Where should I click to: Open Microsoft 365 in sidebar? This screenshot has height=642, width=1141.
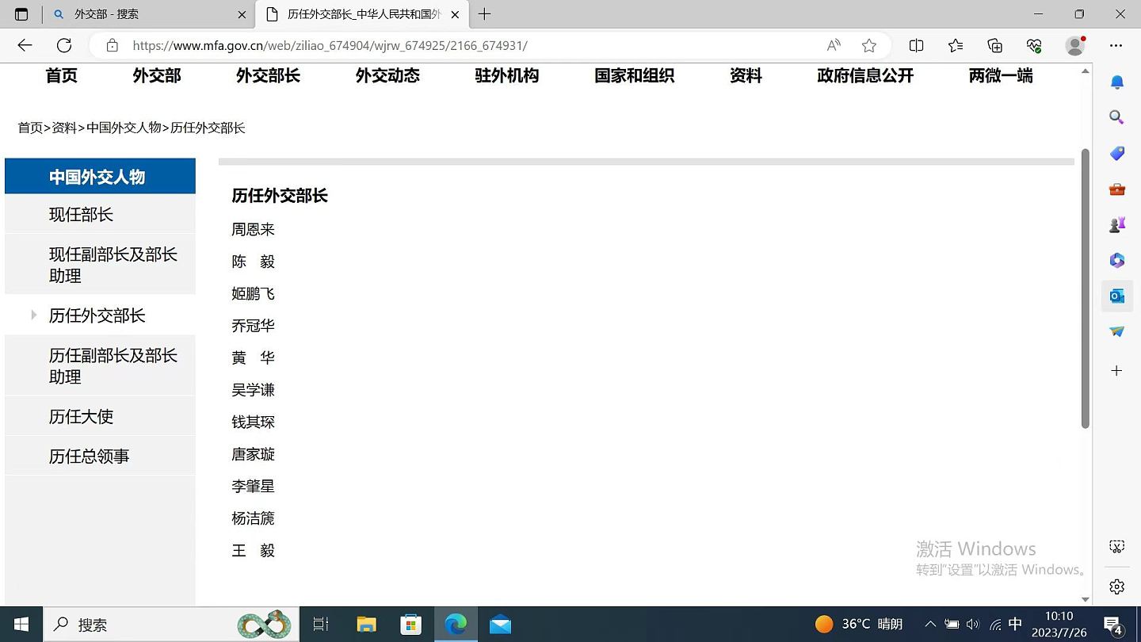(1116, 260)
